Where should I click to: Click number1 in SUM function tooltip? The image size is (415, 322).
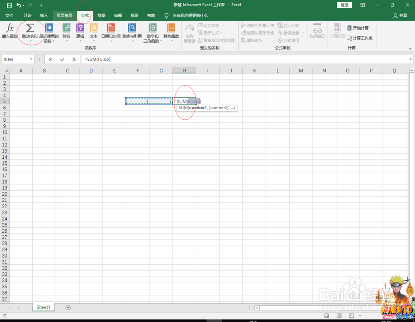pos(198,108)
